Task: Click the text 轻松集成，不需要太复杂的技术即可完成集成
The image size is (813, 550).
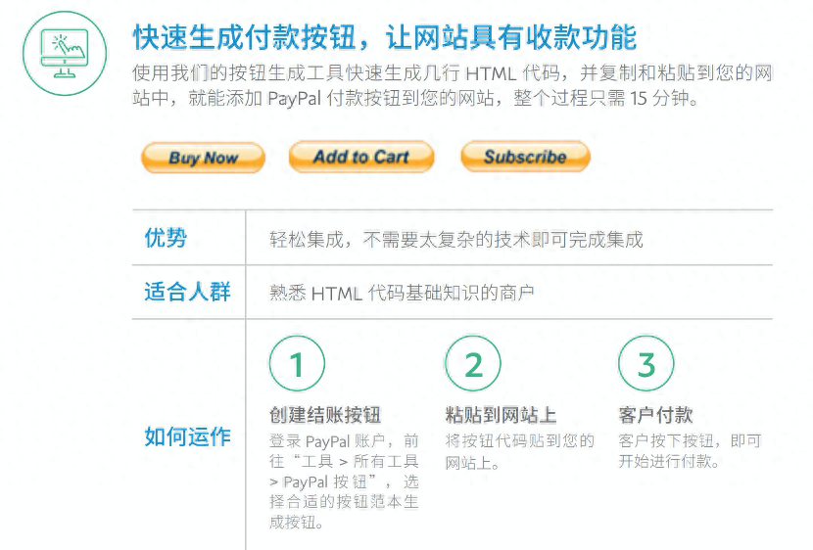Action: (456, 239)
